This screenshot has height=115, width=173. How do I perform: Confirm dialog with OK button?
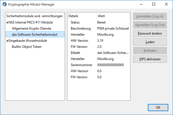[158, 107]
